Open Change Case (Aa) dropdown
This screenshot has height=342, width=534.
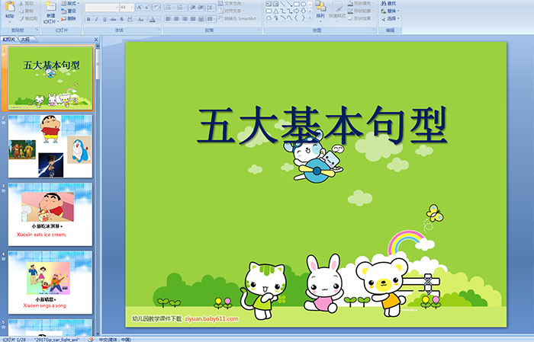click(x=141, y=19)
